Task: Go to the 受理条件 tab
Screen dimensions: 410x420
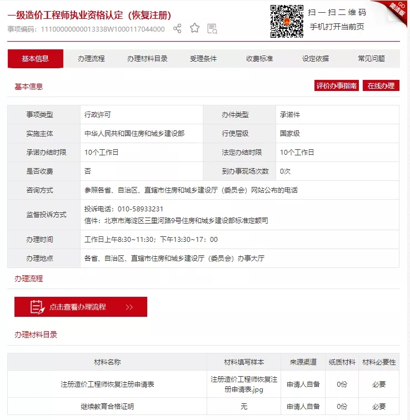Action: coord(203,58)
